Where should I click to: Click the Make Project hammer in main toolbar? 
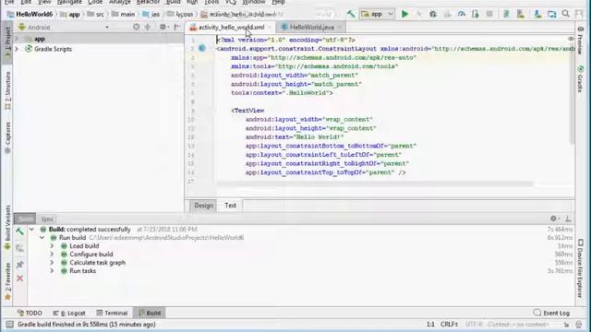click(351, 15)
